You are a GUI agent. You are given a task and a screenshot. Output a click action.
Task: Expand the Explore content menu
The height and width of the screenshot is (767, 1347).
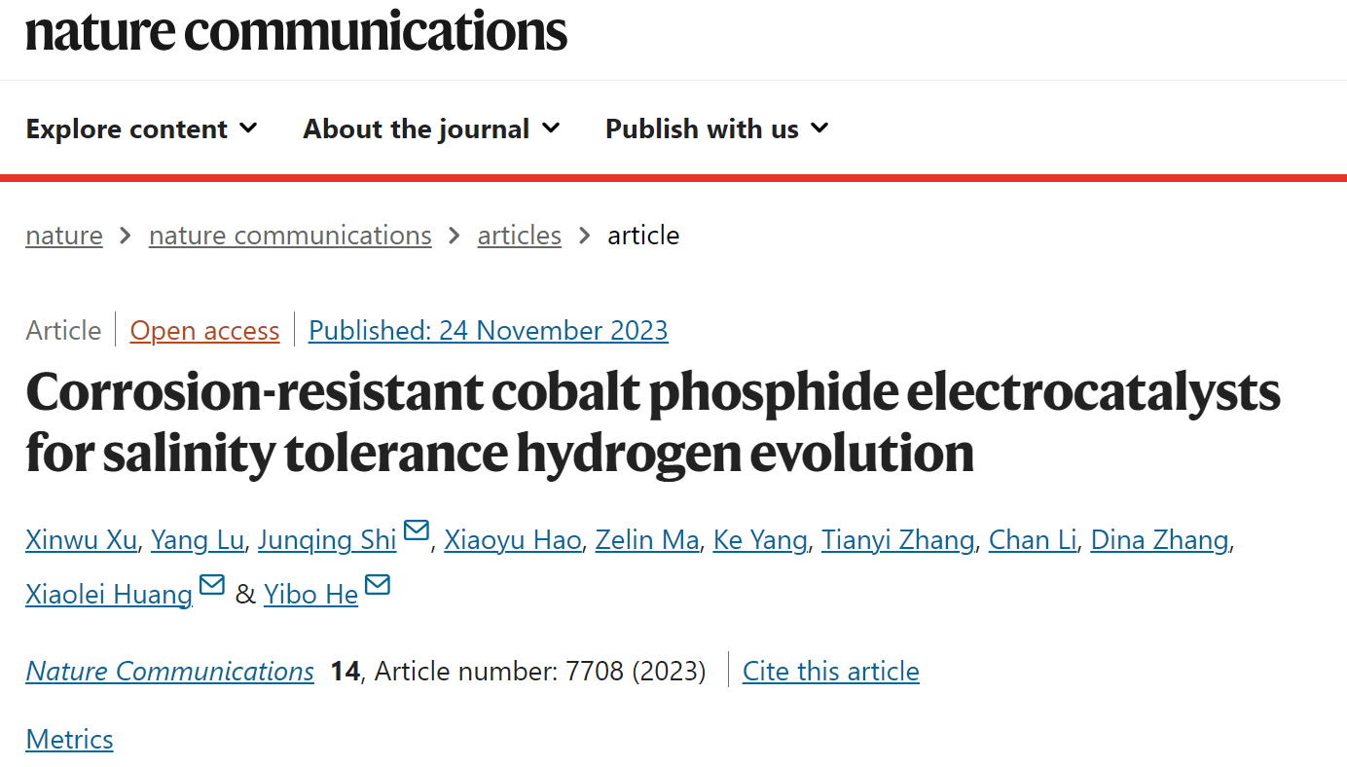tap(142, 128)
